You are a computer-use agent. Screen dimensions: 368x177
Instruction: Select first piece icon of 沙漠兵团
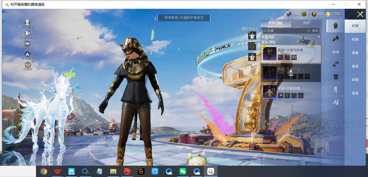pos(281,96)
